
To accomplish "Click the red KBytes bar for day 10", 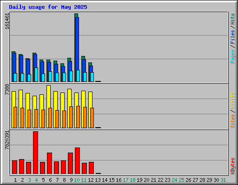I will 77,160.
